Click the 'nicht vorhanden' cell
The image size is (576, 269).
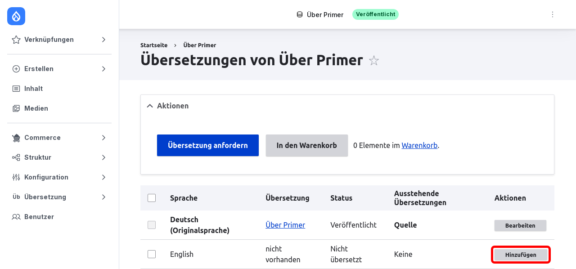283,254
